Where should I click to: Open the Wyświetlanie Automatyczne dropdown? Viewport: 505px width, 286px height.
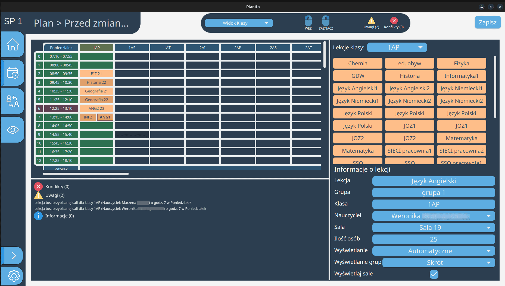pyautogui.click(x=434, y=251)
